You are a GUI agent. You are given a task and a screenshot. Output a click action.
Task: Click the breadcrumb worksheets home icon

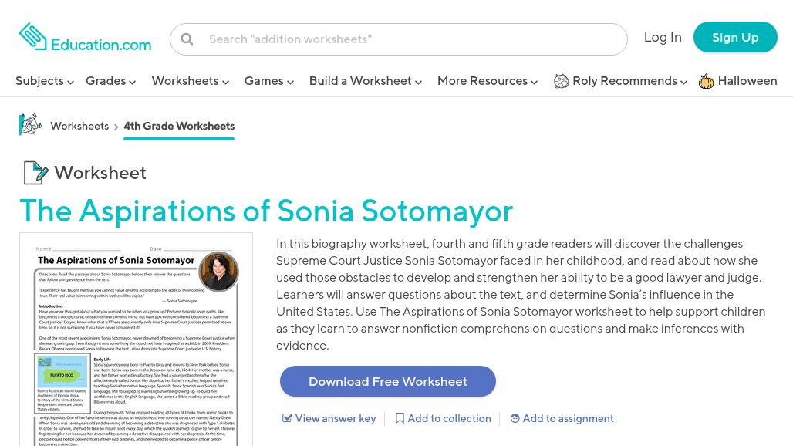coord(31,125)
